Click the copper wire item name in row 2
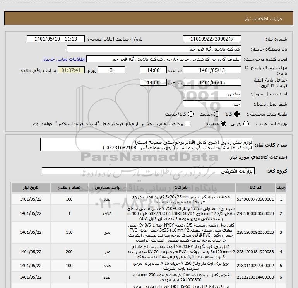Viewport: 298px width, 288px height. tap(181, 213)
